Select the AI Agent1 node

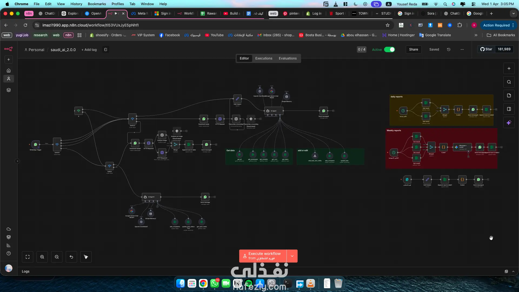click(x=151, y=197)
